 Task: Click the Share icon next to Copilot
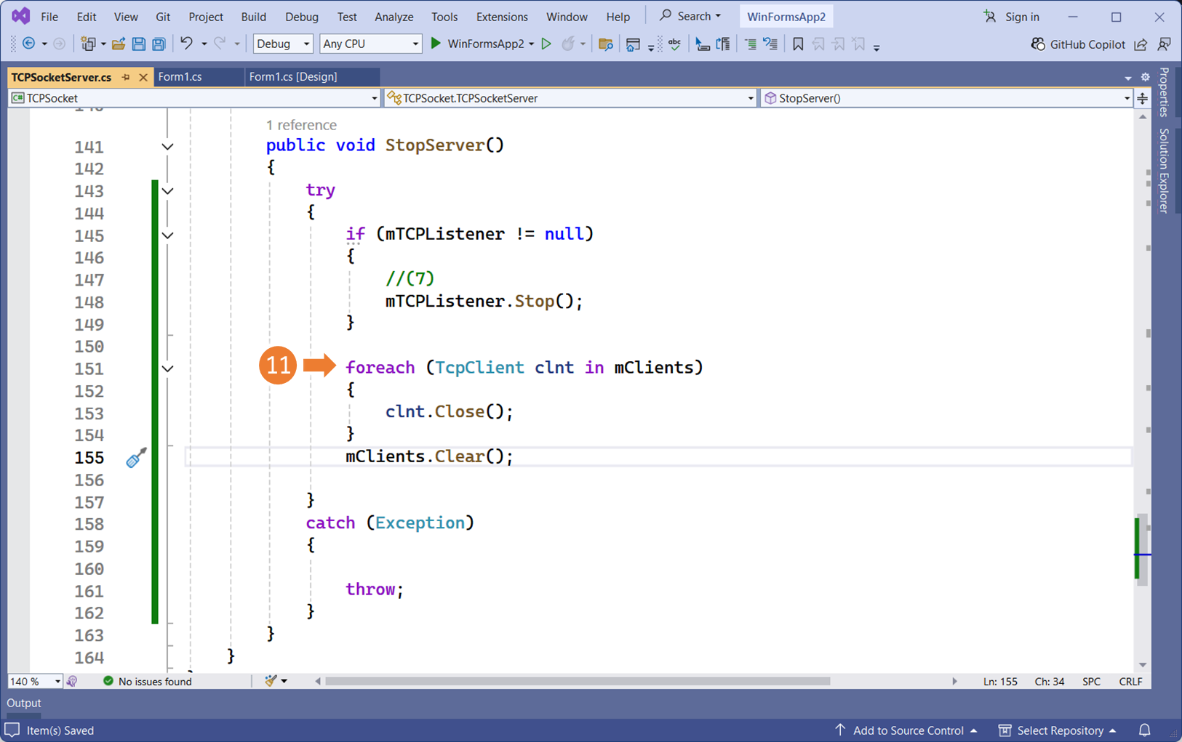pos(1141,44)
